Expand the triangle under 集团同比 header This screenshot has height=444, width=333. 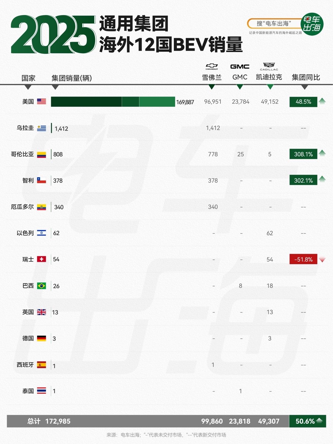(x=305, y=87)
